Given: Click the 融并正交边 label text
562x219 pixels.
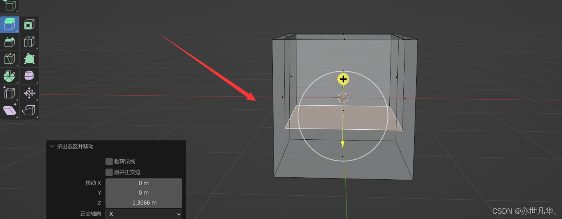Looking at the screenshot, I should [x=127, y=172].
